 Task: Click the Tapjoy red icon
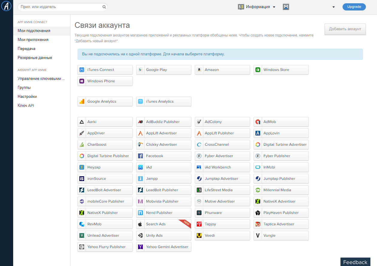point(199,224)
